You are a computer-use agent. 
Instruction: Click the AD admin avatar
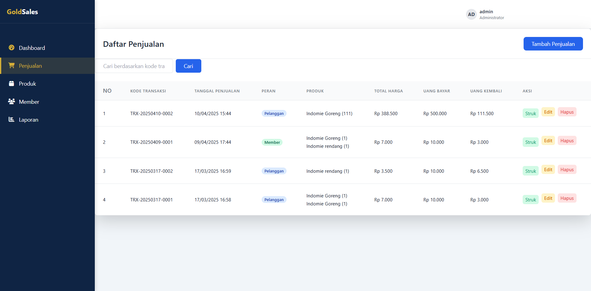click(x=471, y=14)
